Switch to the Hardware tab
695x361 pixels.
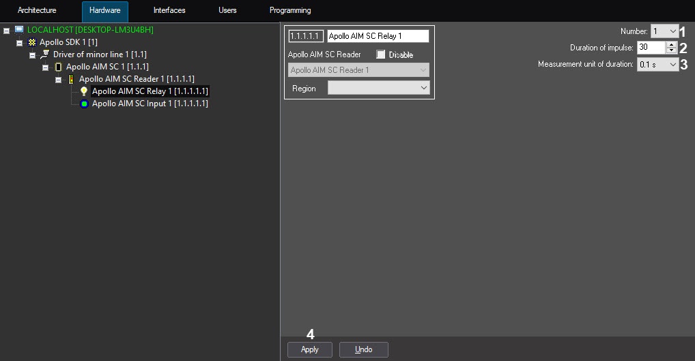tap(105, 11)
